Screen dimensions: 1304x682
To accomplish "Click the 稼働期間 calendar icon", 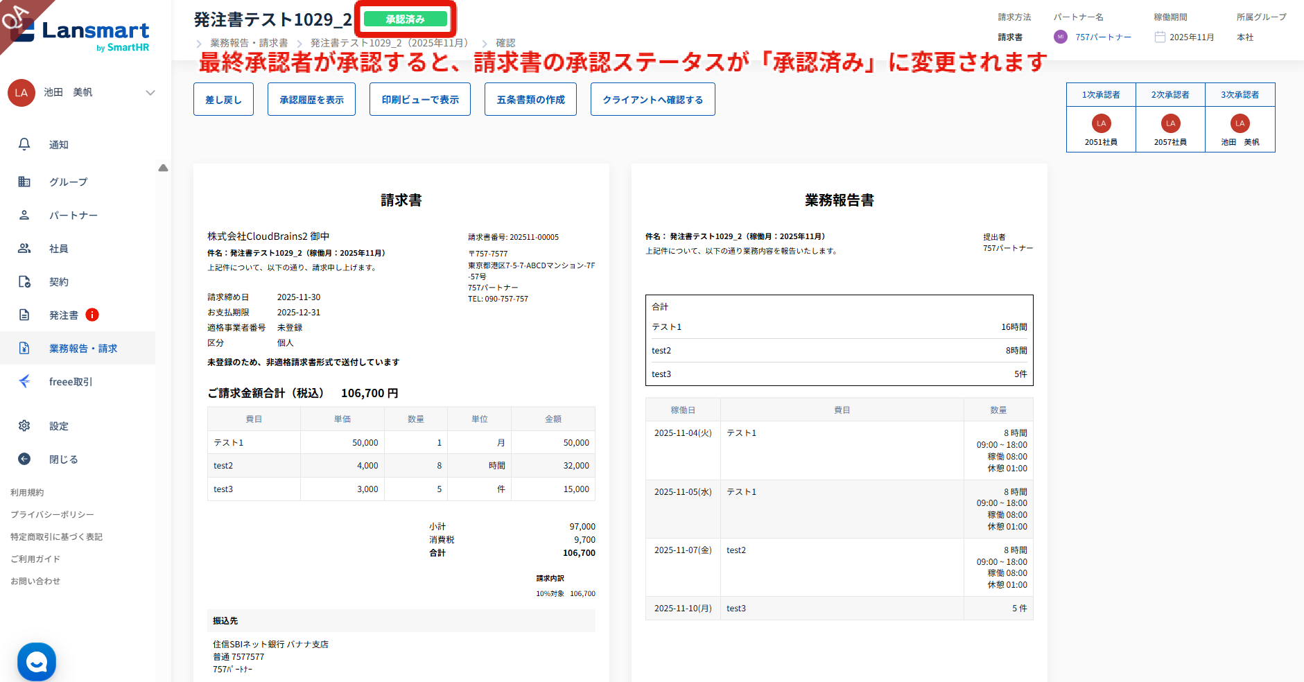I will 1160,37.
